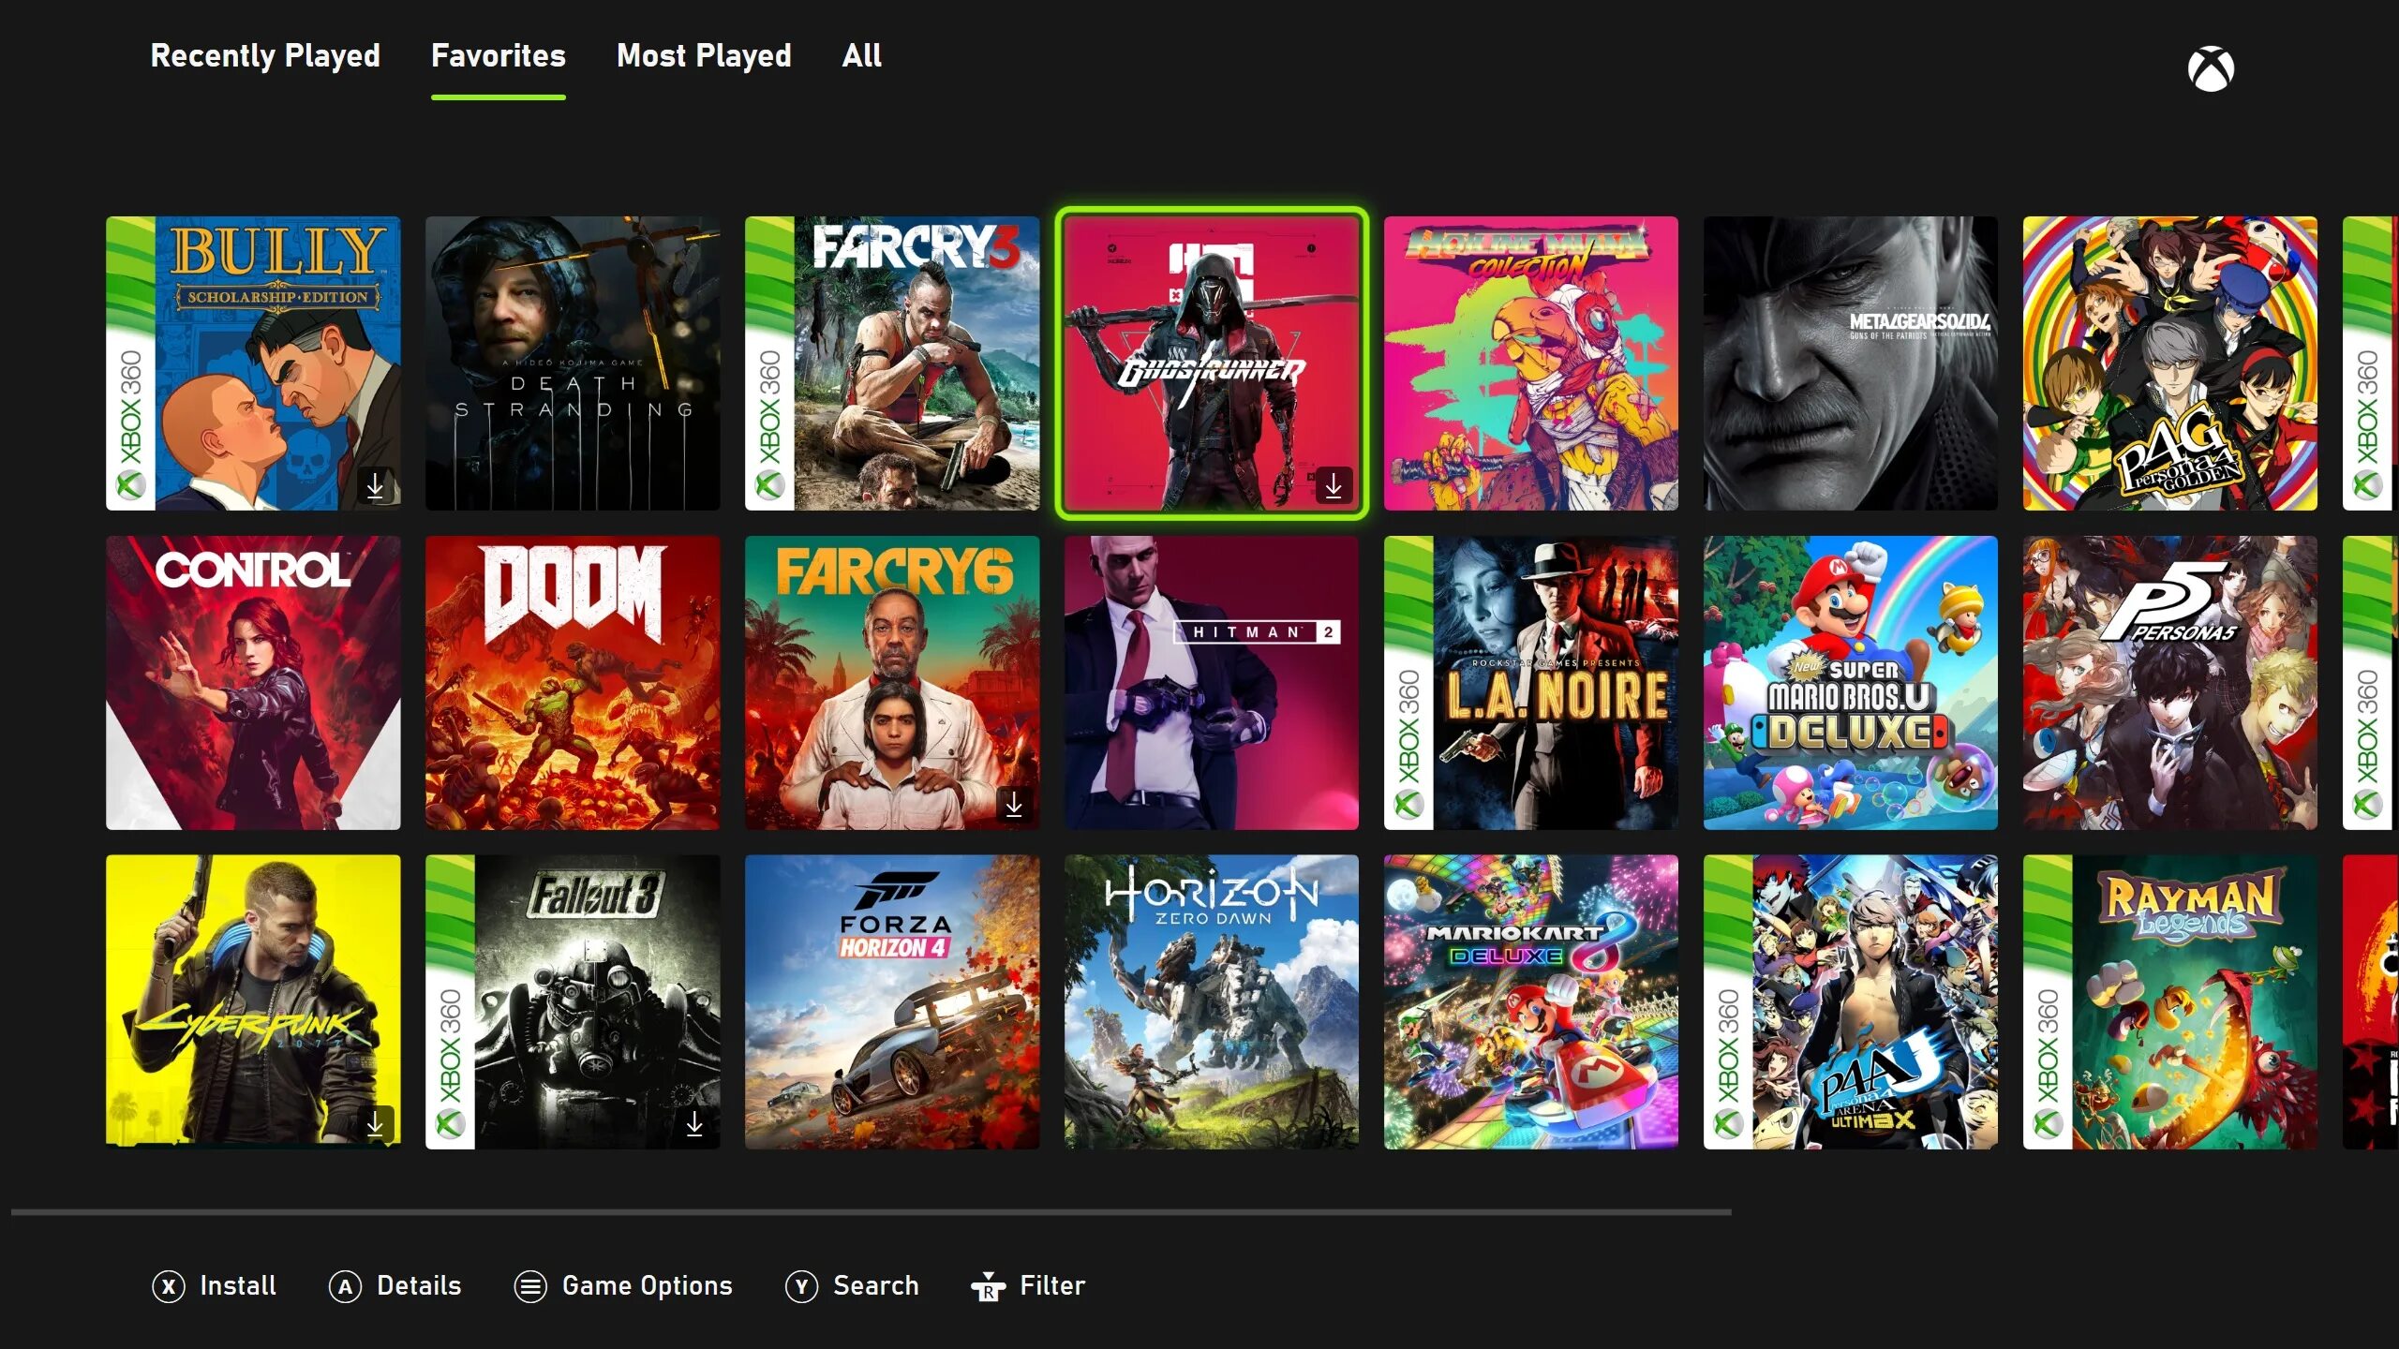Screen dimensions: 2399x1349
Task: Click download icon on Far Cry 6 tile
Action: pos(1013,805)
